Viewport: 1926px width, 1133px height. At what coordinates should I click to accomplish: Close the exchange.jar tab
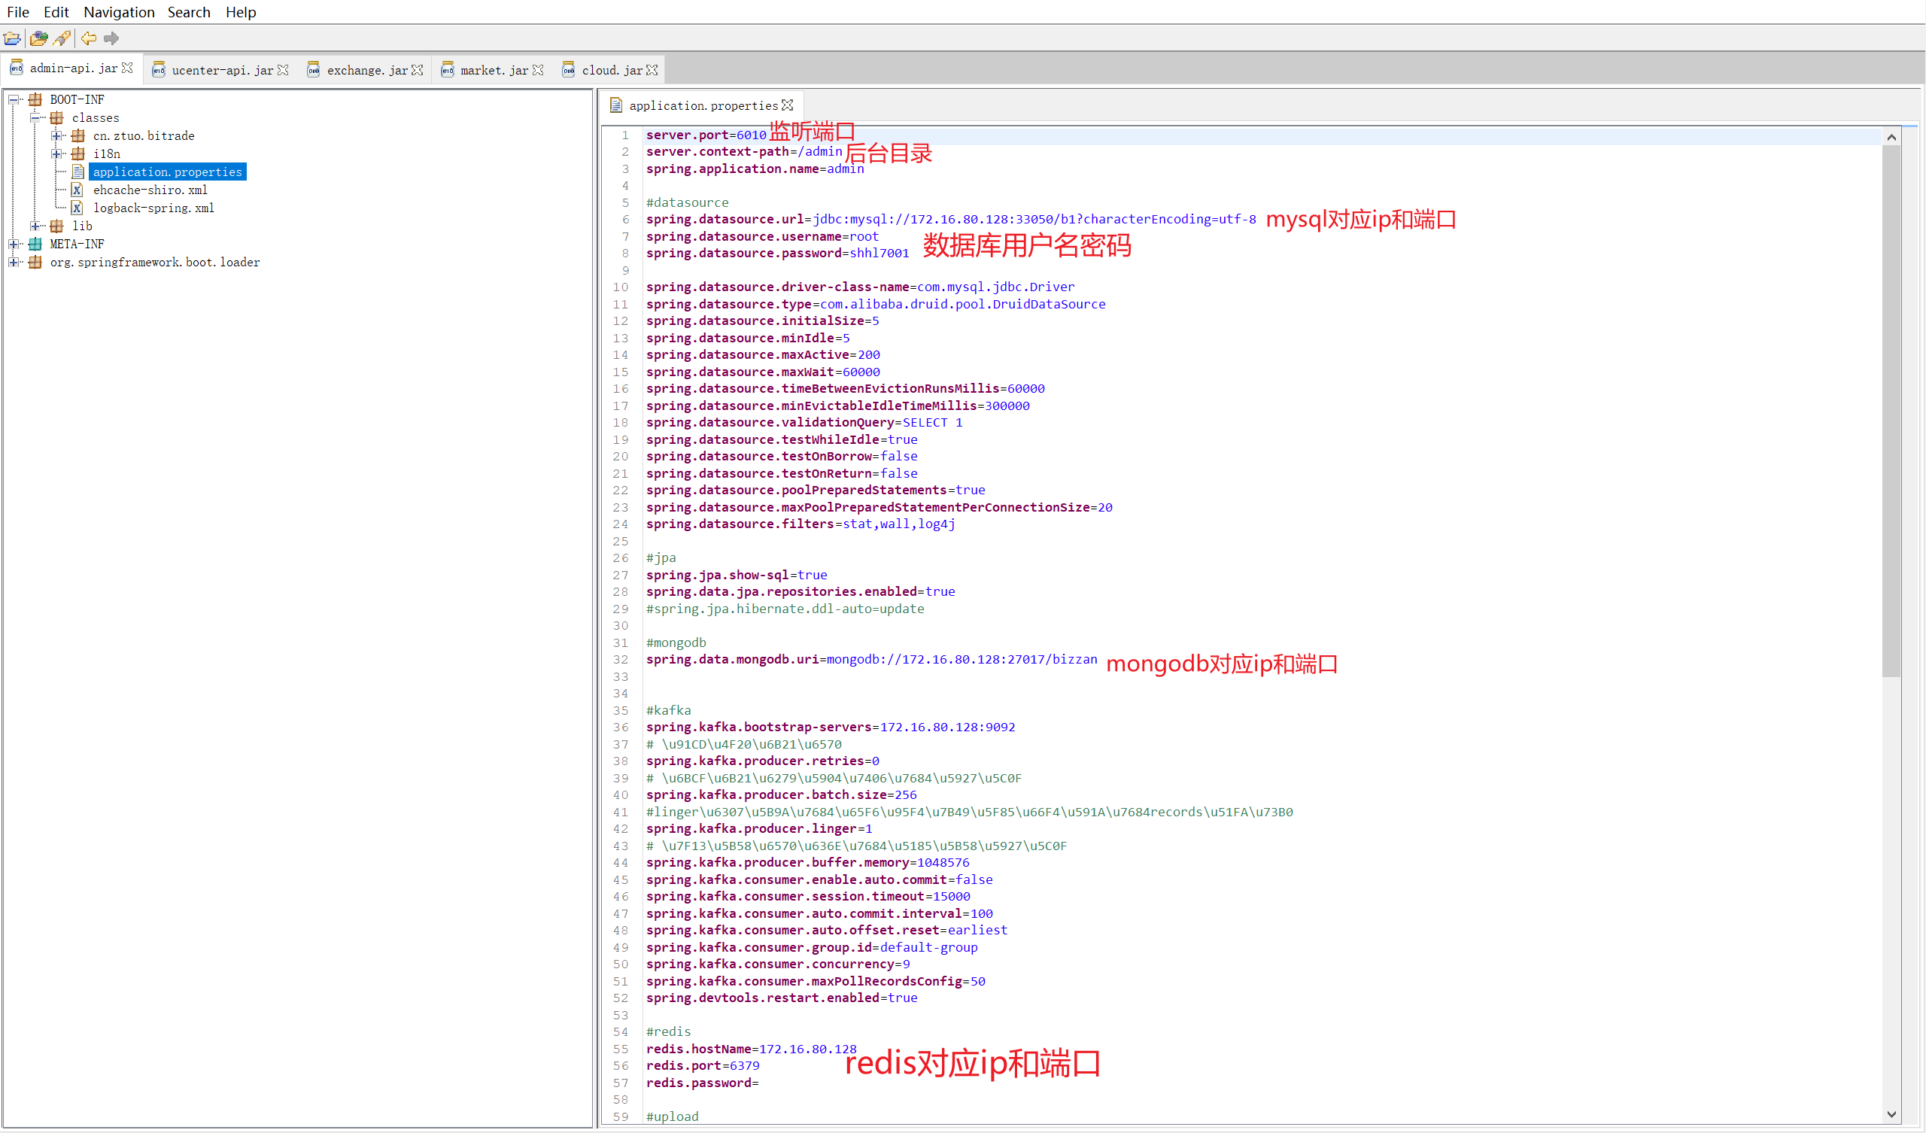[x=418, y=70]
